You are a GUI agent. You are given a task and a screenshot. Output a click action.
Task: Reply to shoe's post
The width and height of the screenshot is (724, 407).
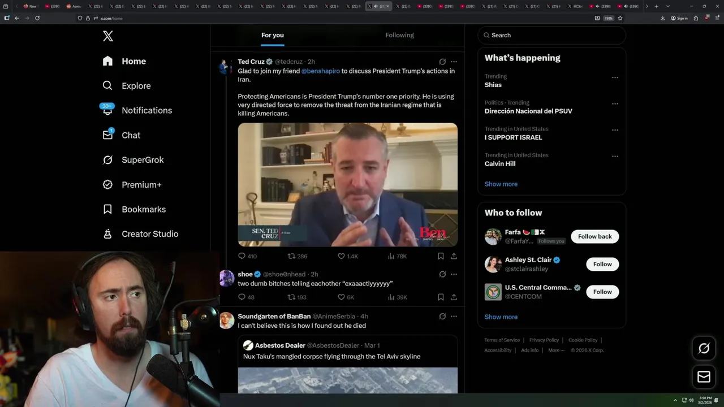coord(246,297)
